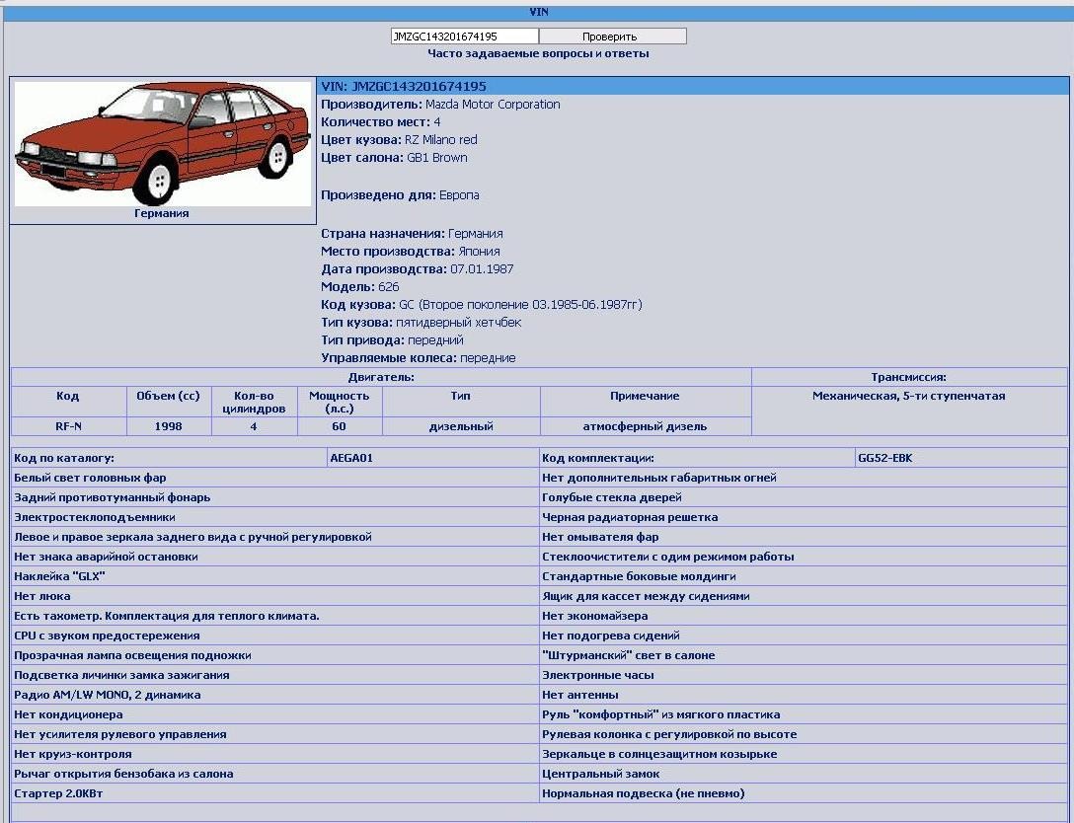Click Тип привода: передний line
1074x823 pixels.
(393, 341)
